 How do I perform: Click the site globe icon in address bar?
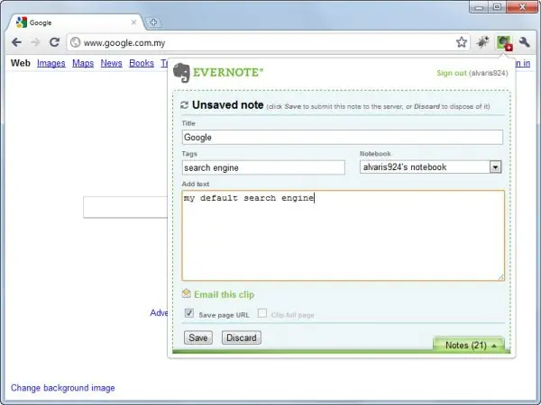click(x=75, y=42)
